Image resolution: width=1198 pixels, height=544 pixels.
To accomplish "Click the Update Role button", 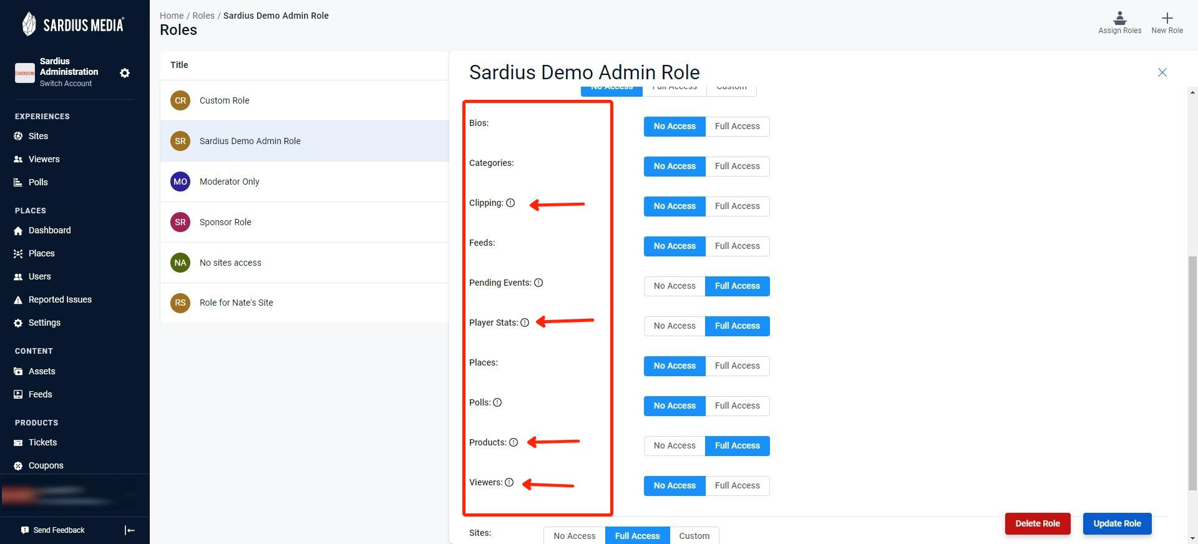I will tap(1117, 523).
